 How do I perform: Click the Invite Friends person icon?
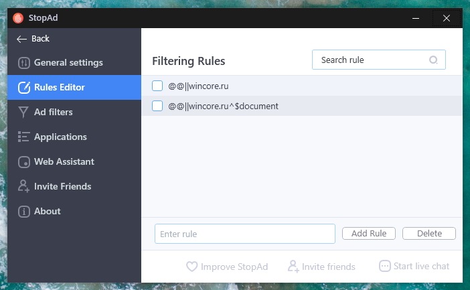click(x=23, y=186)
